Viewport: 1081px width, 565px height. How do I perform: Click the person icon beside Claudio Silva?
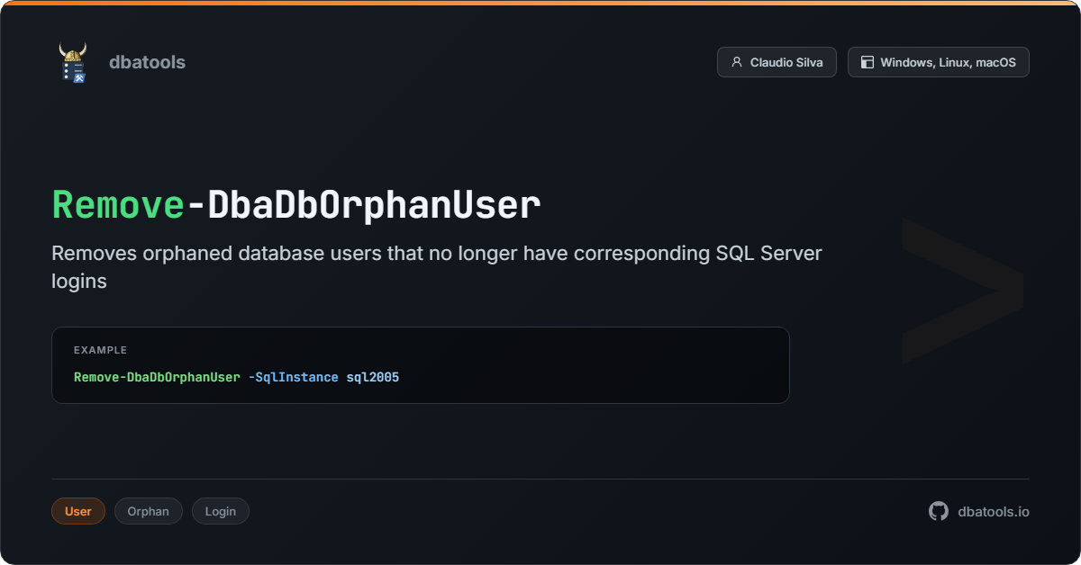[737, 62]
